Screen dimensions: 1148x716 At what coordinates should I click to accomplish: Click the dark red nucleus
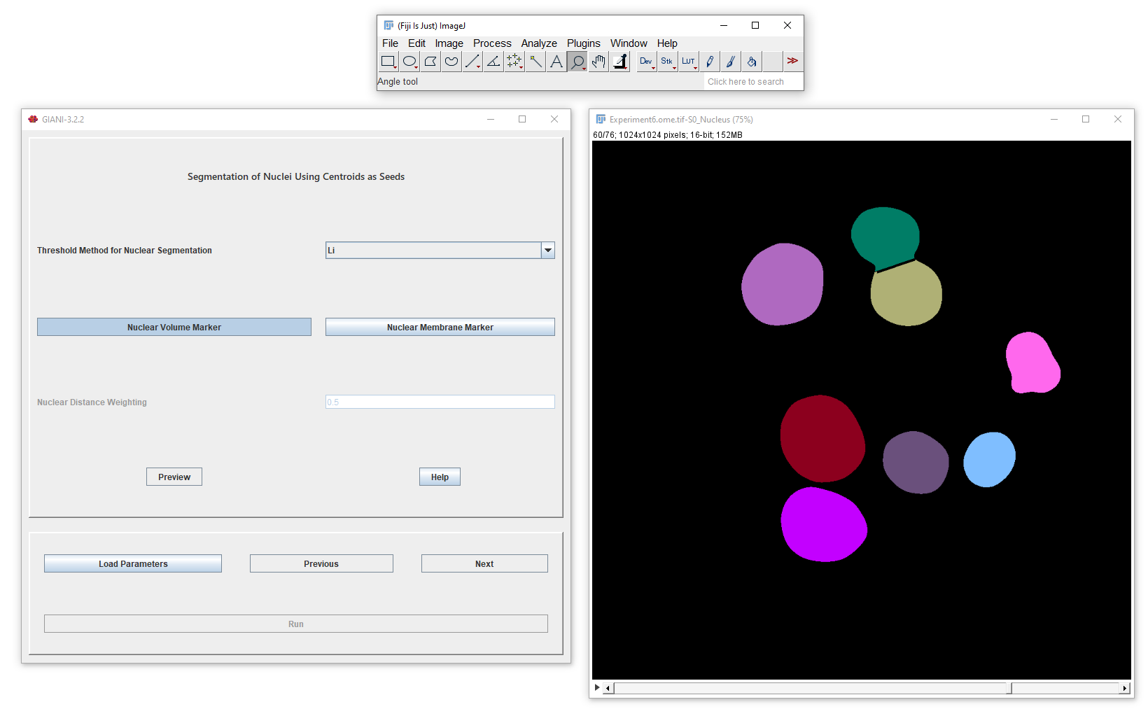coord(822,439)
